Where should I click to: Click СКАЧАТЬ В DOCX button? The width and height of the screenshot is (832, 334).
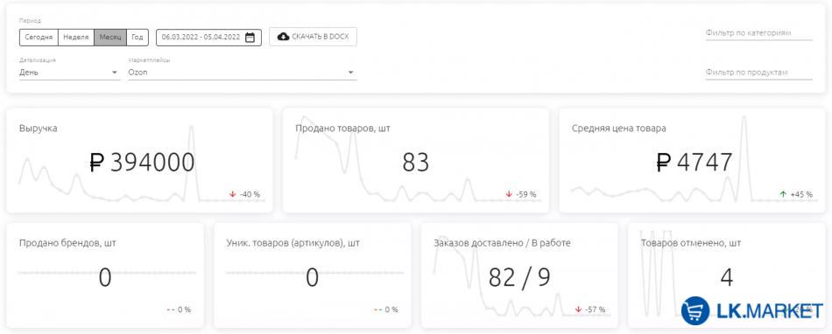tap(313, 37)
